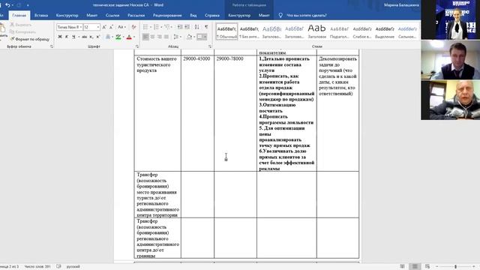Click the word count in status bar

pos(37,267)
